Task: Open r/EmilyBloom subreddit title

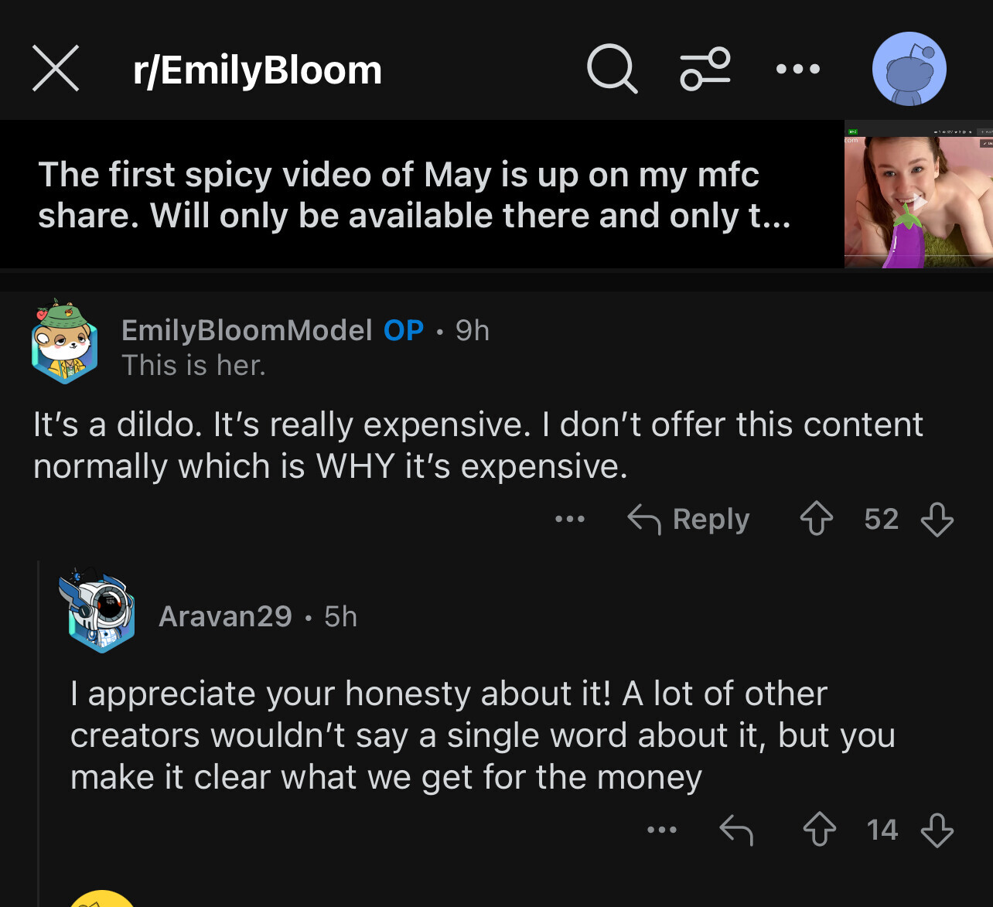Action: (258, 70)
